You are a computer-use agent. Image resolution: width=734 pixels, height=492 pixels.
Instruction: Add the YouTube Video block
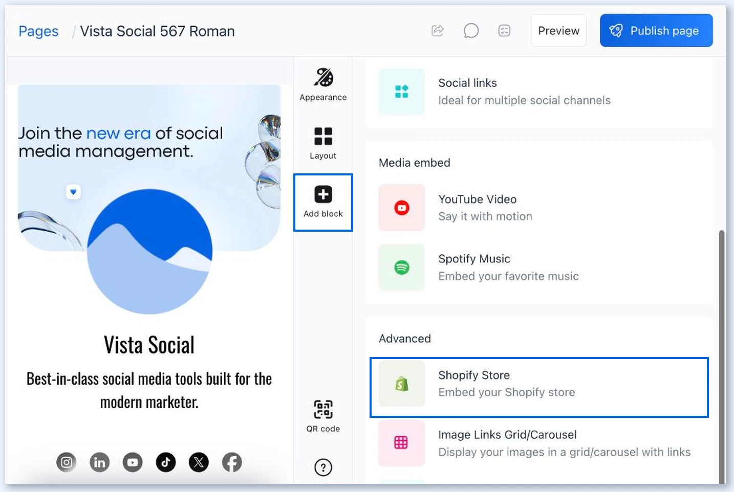pos(539,208)
